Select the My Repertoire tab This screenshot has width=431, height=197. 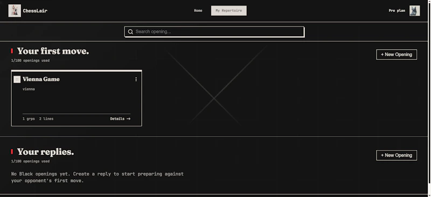coord(228,11)
